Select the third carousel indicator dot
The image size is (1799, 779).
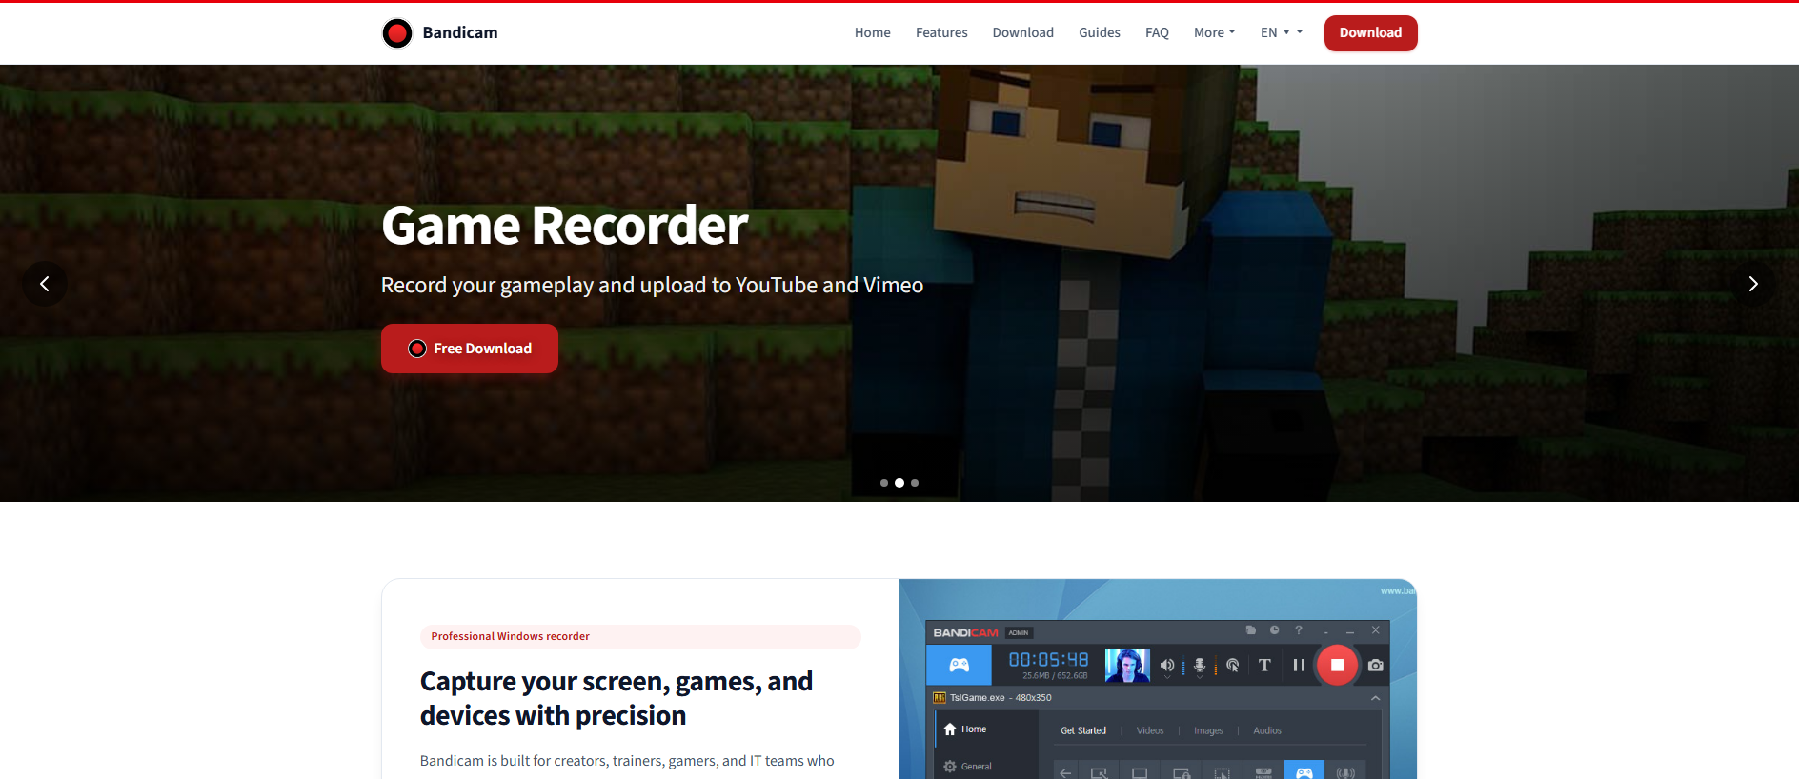915,483
